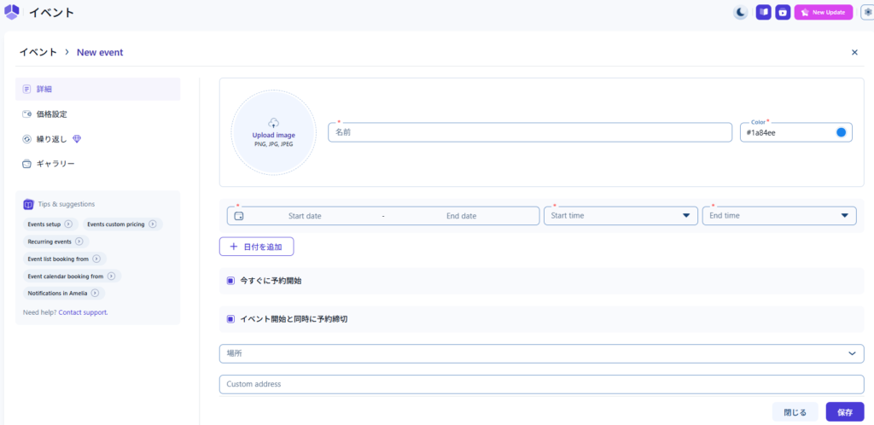Click the 保存 save button
This screenshot has width=874, height=425.
844,412
